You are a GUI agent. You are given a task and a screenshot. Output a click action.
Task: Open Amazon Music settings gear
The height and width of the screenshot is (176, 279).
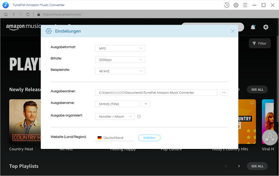[x=266, y=27]
